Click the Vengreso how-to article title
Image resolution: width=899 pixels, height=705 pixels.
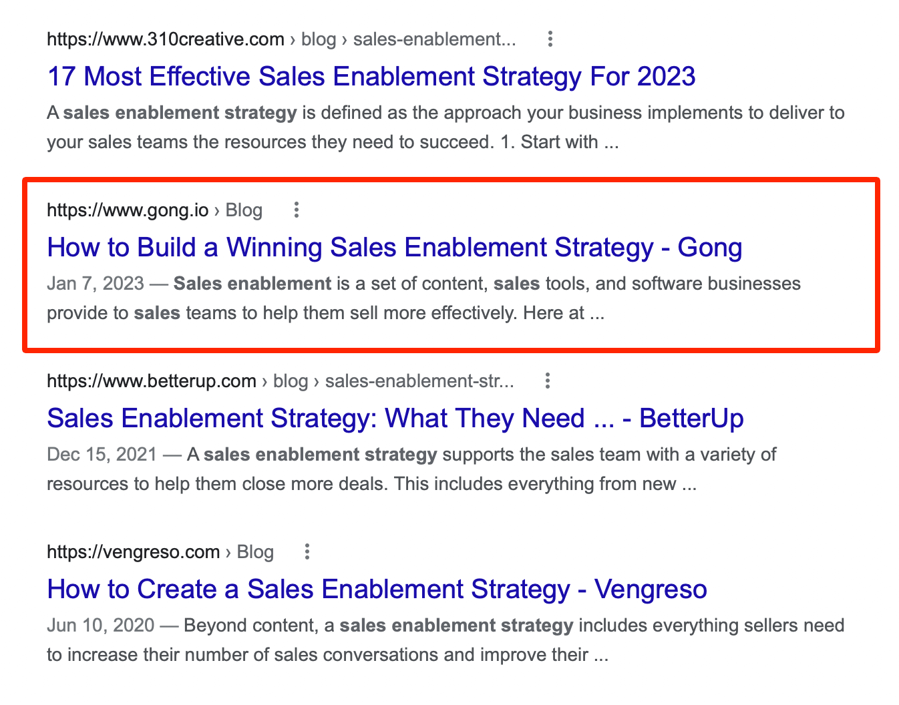tap(376, 589)
